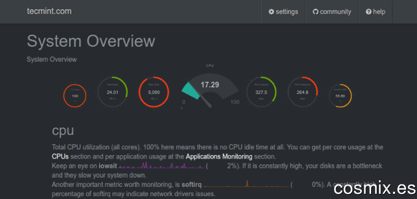Image resolution: width=417 pixels, height=199 pixels.
Task: Click the tecmint.com hostname title
Action: pyautogui.click(x=49, y=11)
